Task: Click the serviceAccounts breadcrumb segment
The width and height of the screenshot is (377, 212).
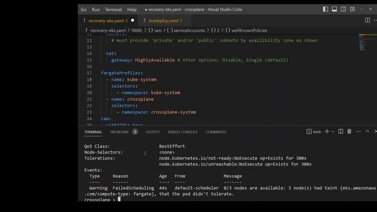Action: coord(186,31)
